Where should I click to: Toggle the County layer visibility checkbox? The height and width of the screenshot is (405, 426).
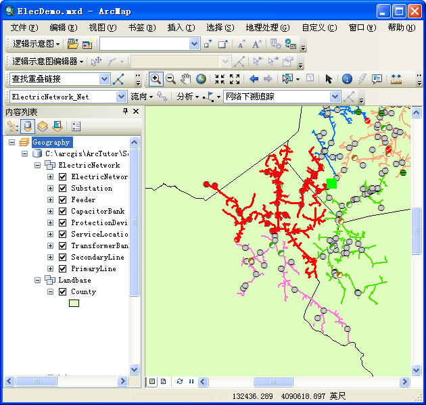[x=62, y=291]
